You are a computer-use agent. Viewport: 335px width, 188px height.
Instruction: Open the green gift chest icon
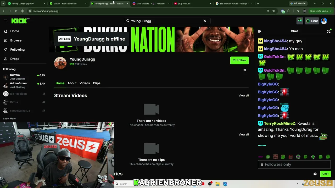pyautogui.click(x=300, y=21)
